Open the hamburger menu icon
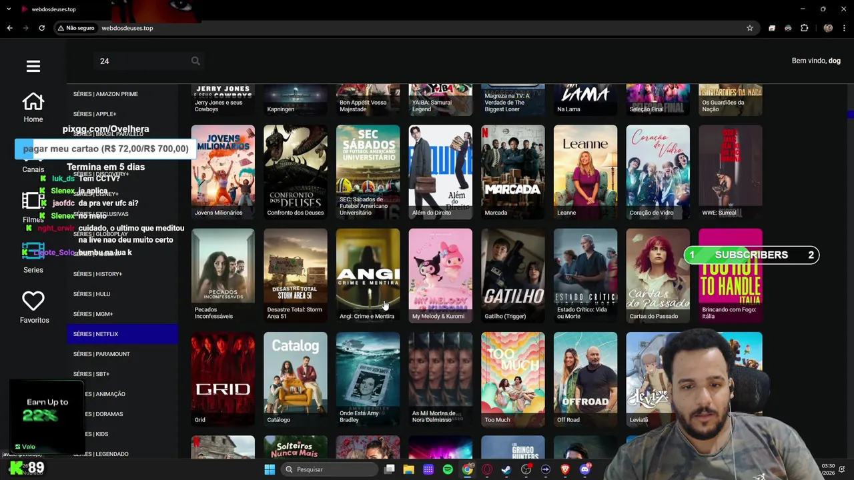Viewport: 854px width, 480px height. tap(33, 66)
